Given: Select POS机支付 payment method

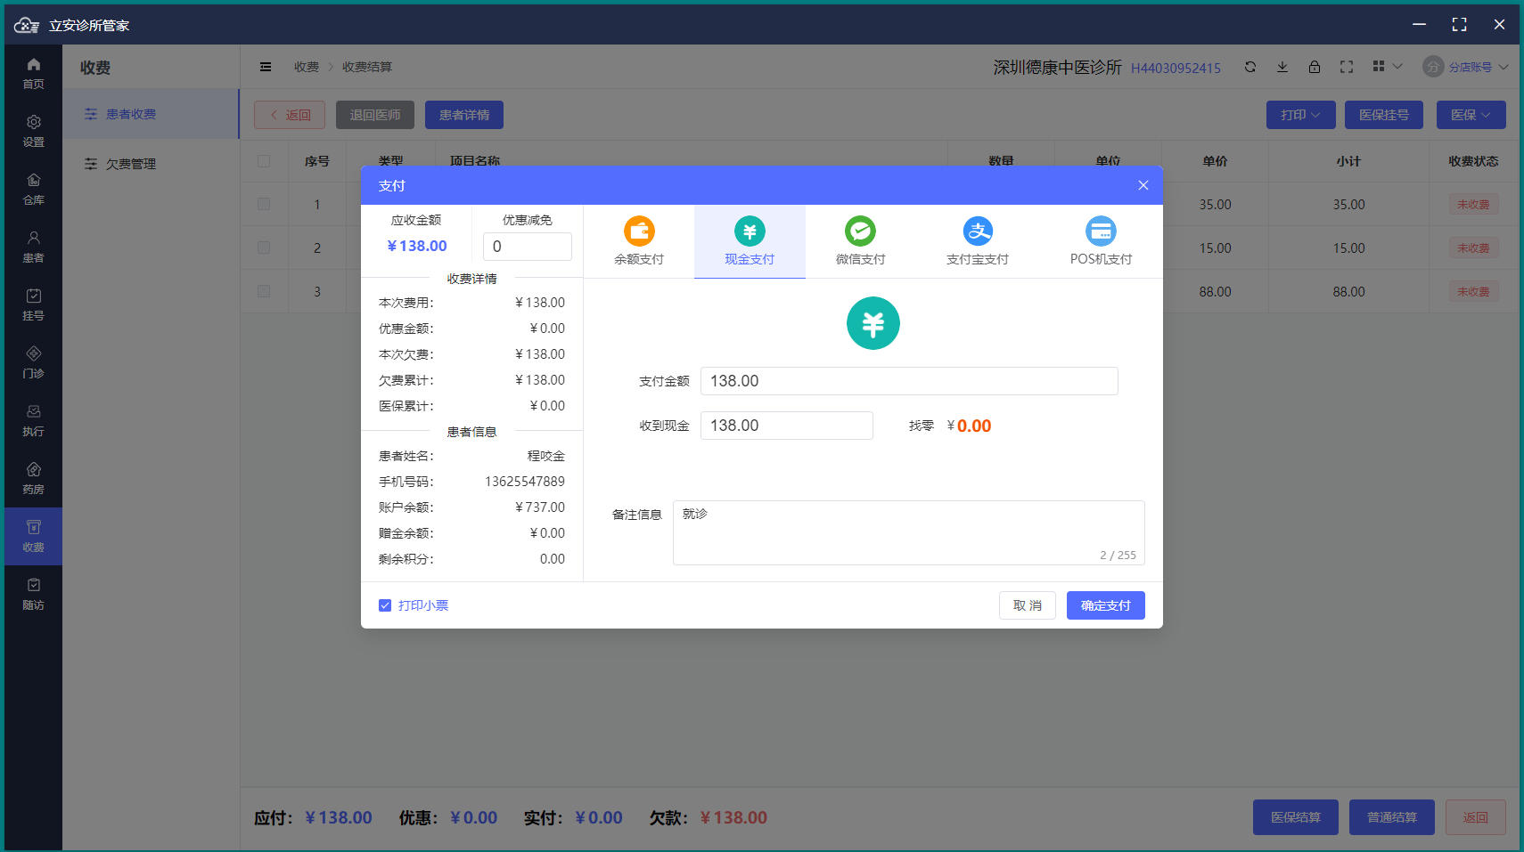Looking at the screenshot, I should pos(1101,241).
